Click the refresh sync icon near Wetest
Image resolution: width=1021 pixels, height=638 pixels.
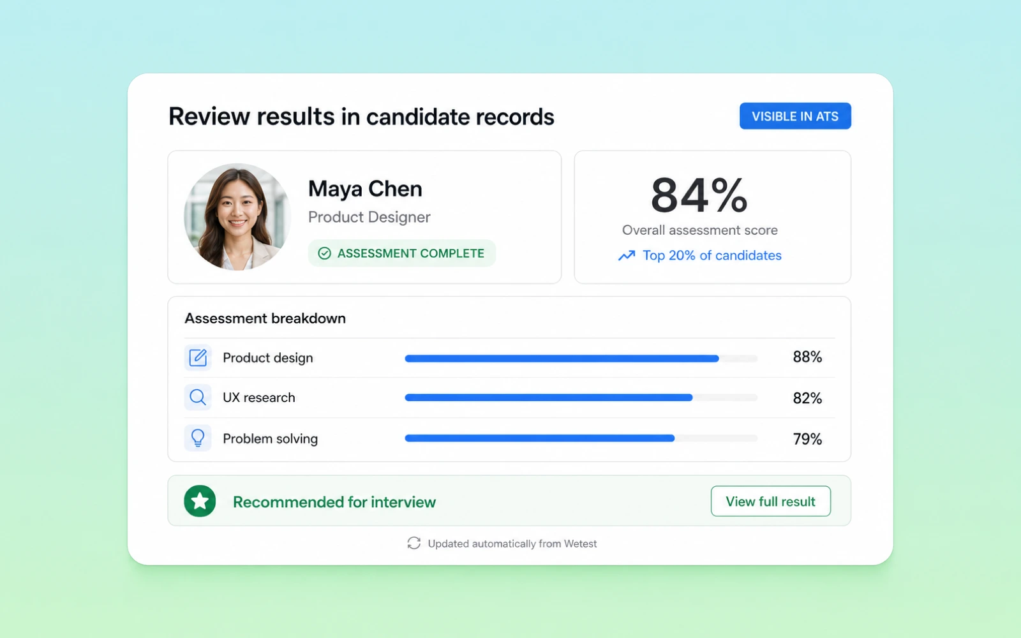414,543
